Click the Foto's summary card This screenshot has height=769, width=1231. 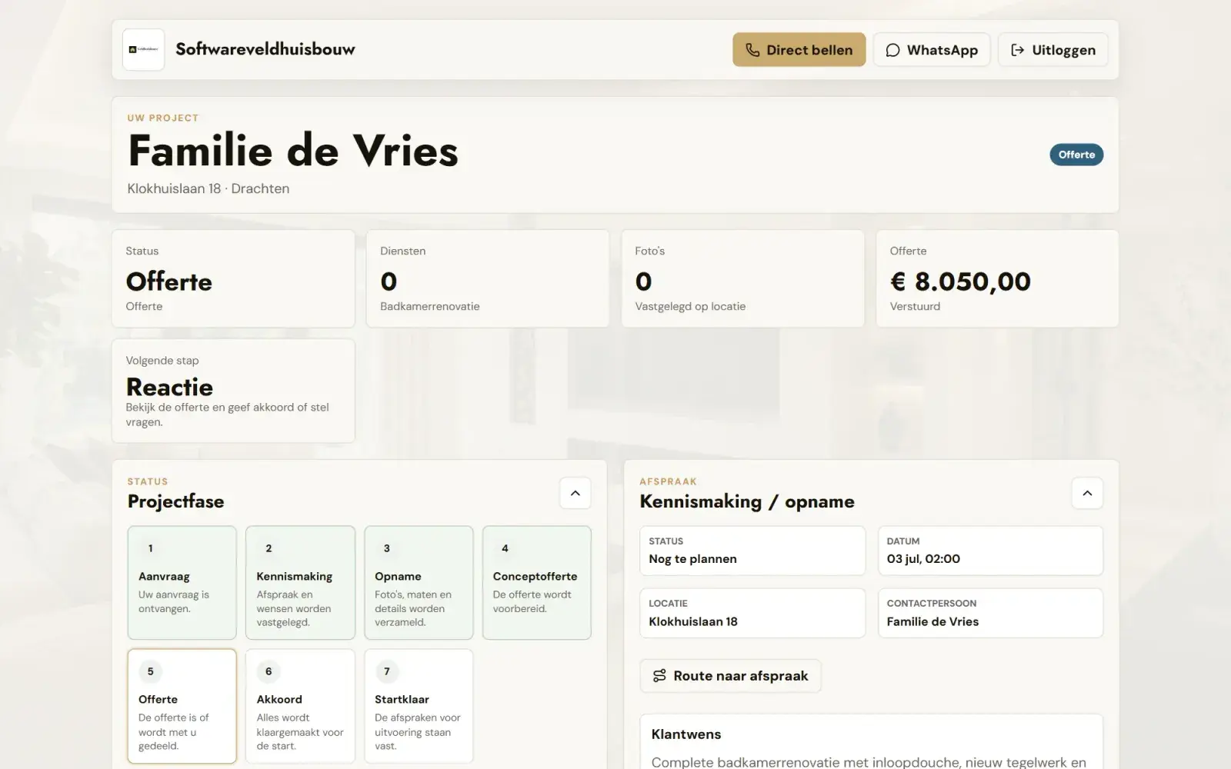pyautogui.click(x=743, y=278)
